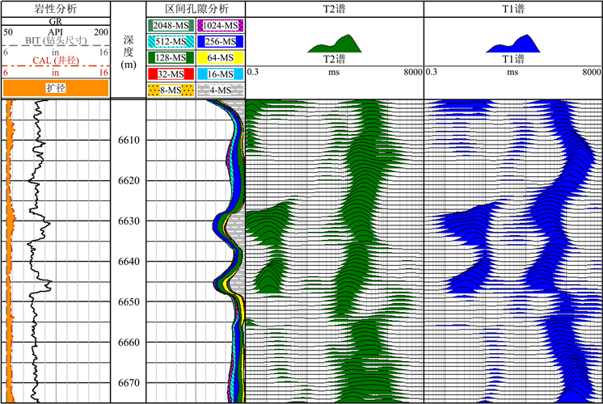The image size is (603, 404).
Task: Click the 512-MS hatched legend box
Action: (171, 42)
